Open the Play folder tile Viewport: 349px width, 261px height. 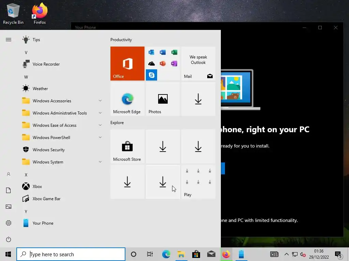tap(198, 182)
